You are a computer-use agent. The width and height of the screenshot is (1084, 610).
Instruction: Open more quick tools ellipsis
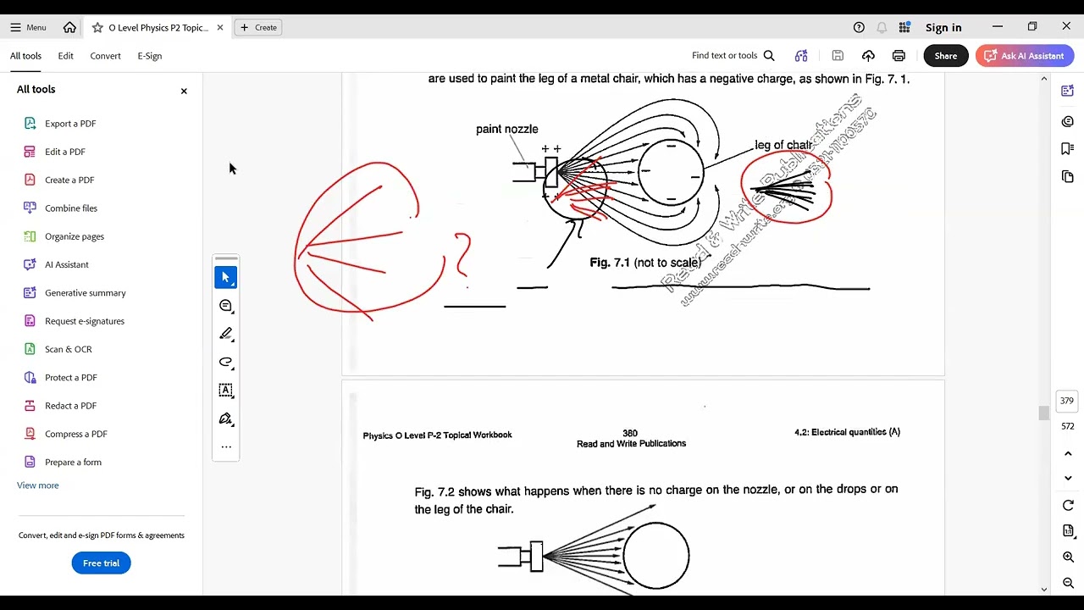[x=226, y=446]
